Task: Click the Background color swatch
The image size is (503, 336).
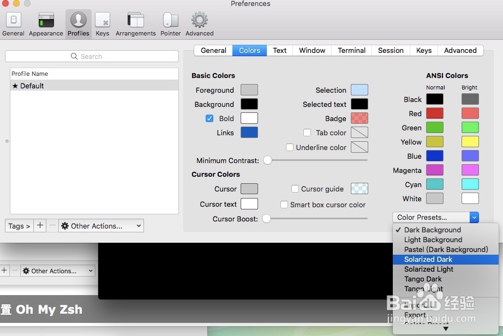Action: click(249, 104)
